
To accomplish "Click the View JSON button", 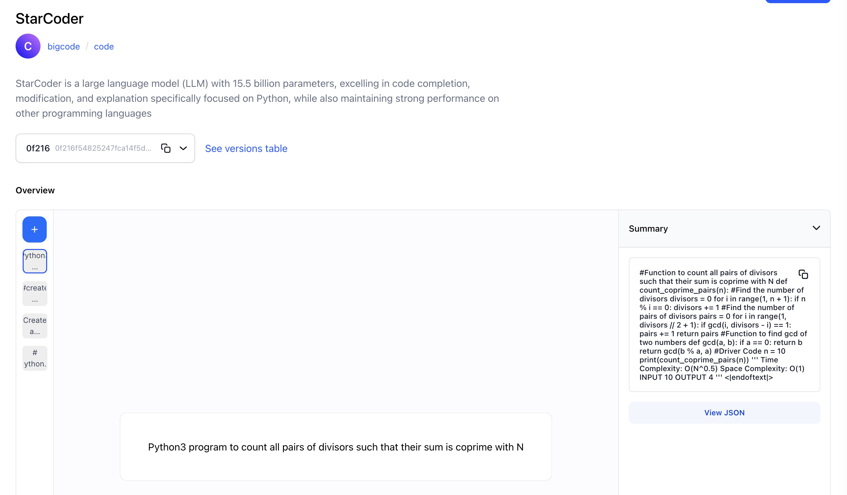I will [x=724, y=412].
